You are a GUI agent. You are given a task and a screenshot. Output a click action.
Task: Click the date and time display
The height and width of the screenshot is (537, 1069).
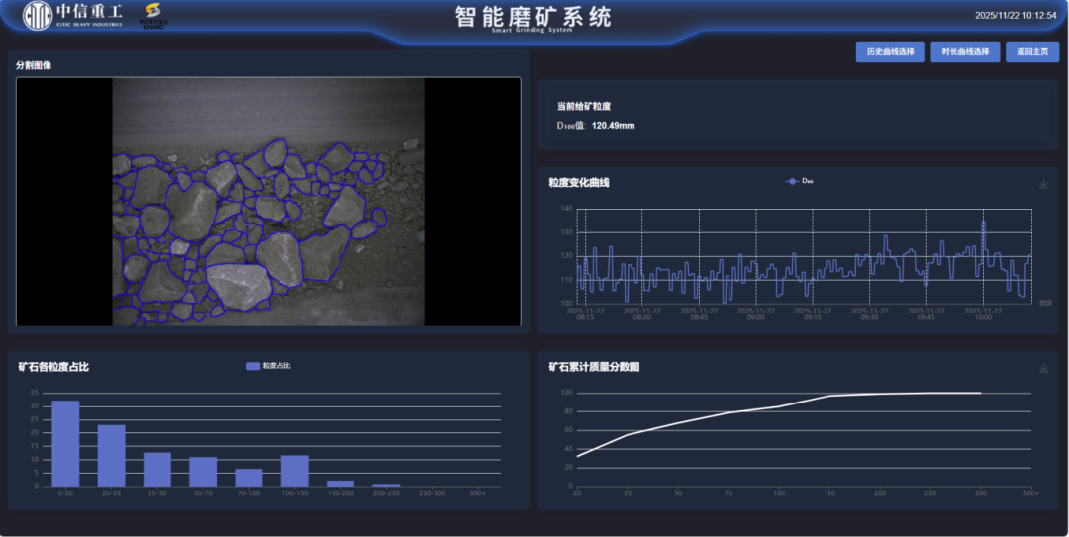1016,16
